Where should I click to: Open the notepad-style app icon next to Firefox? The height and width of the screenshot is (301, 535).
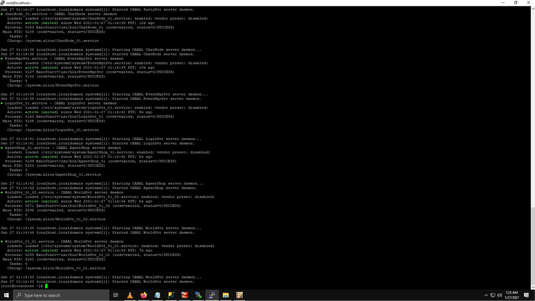click(157, 295)
